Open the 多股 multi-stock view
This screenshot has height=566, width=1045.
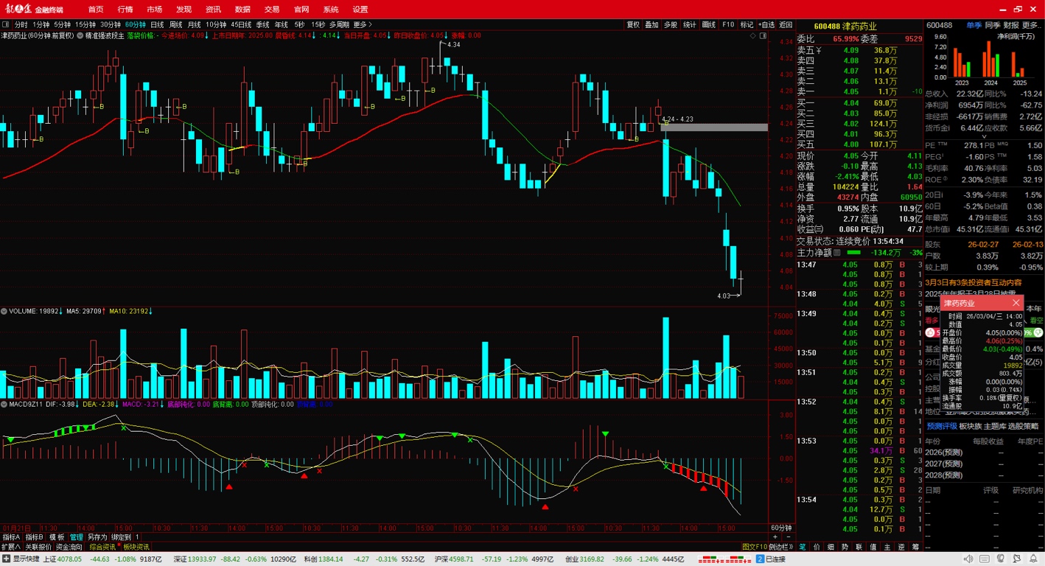click(x=671, y=24)
